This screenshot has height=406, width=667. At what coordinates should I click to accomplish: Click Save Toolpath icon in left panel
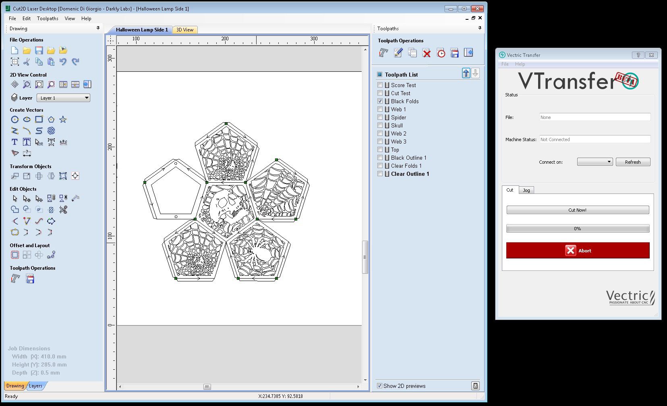(x=30, y=279)
